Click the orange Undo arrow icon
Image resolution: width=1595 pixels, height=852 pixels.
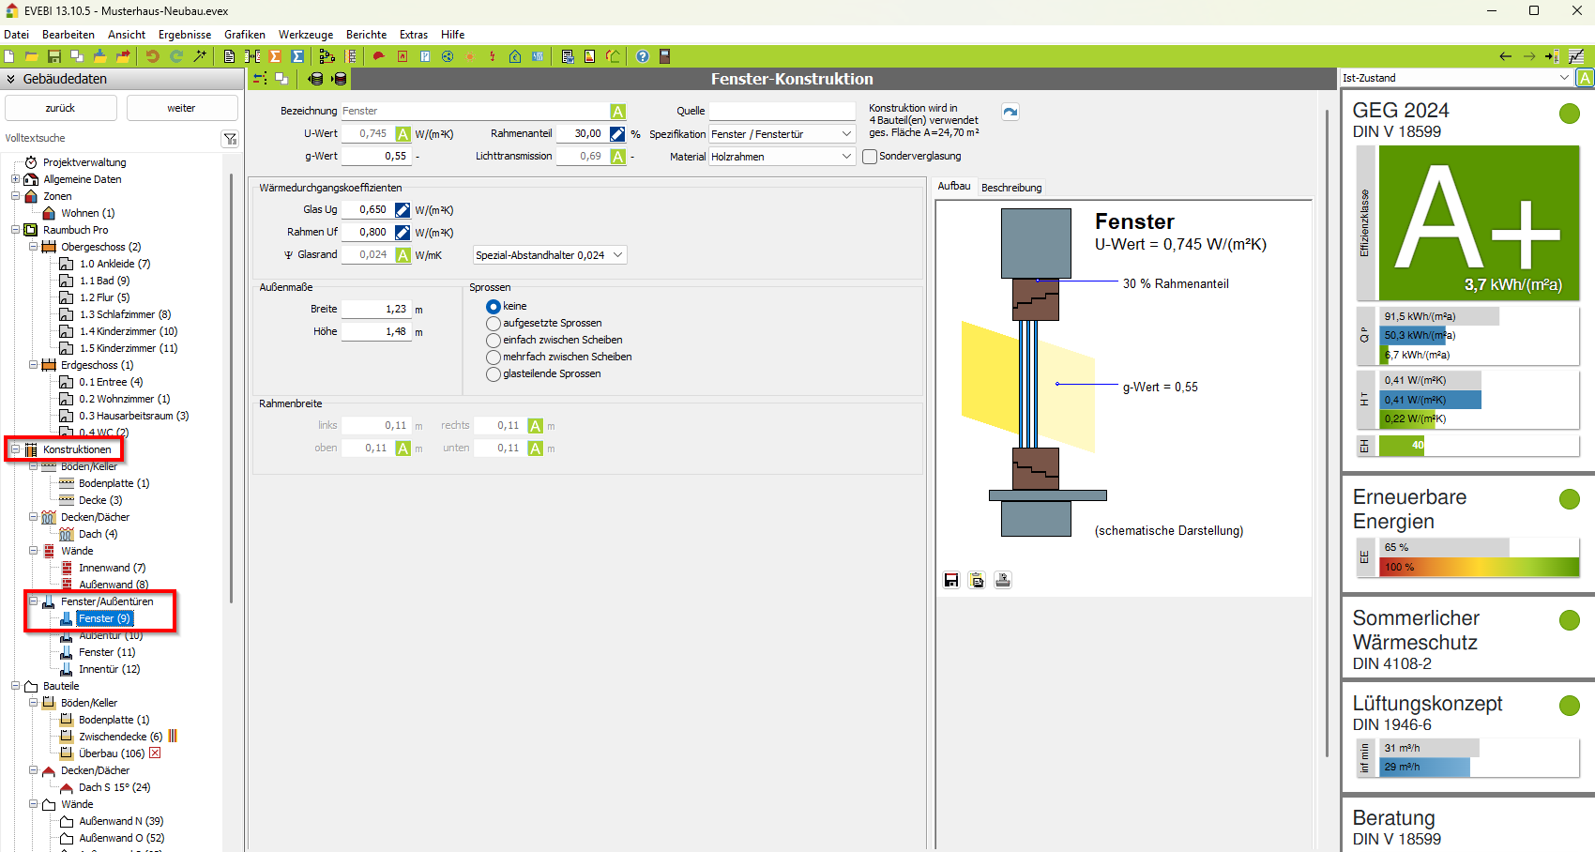pyautogui.click(x=152, y=56)
